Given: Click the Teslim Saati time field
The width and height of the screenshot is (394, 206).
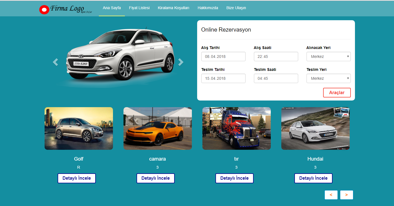Looking at the screenshot, I should click(x=276, y=78).
